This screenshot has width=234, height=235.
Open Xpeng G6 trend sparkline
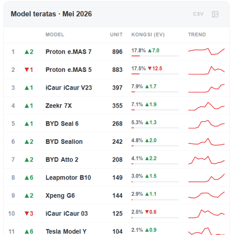[206, 195]
